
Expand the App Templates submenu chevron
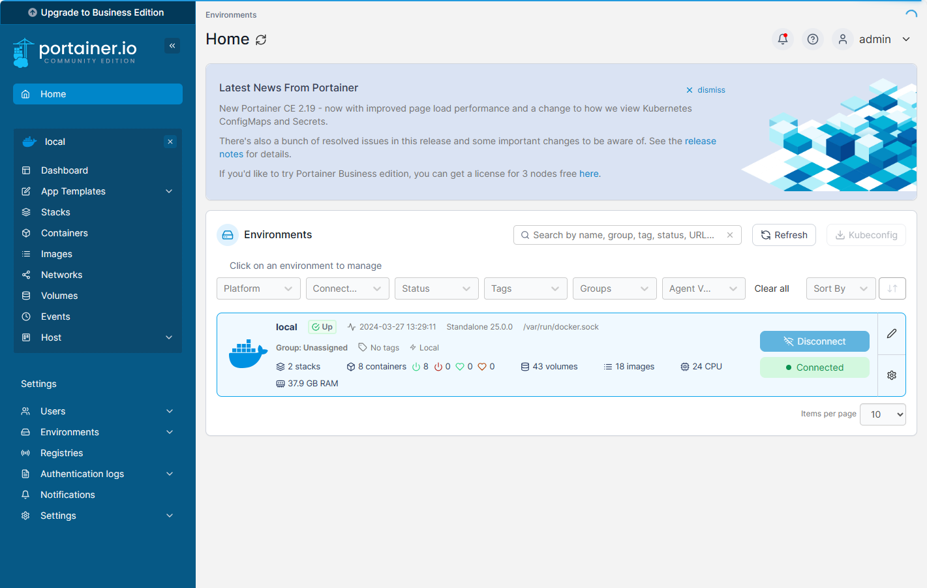coord(169,191)
